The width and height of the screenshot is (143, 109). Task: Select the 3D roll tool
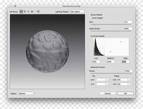(25, 11)
